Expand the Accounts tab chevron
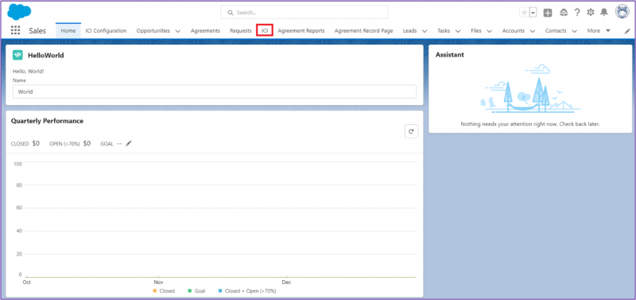The height and width of the screenshot is (300, 636). (x=532, y=31)
